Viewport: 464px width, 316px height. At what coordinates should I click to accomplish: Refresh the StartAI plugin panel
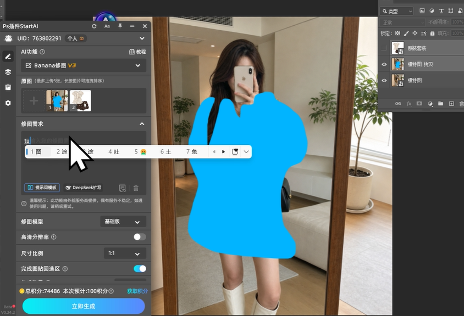tap(94, 26)
